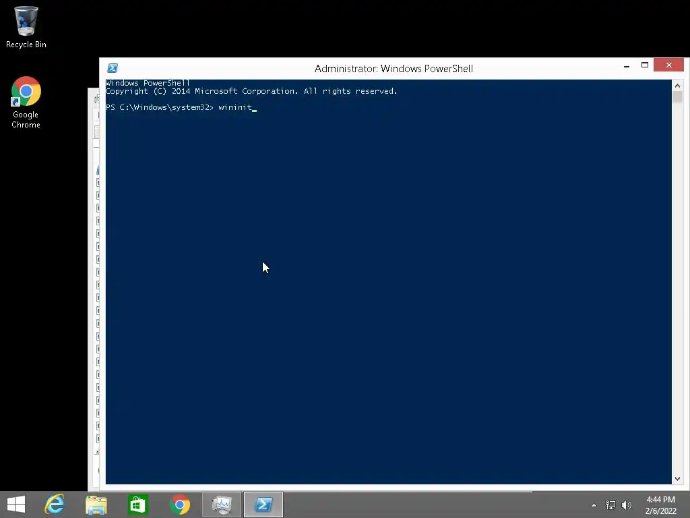Maximize the PowerShell window

pyautogui.click(x=645, y=65)
